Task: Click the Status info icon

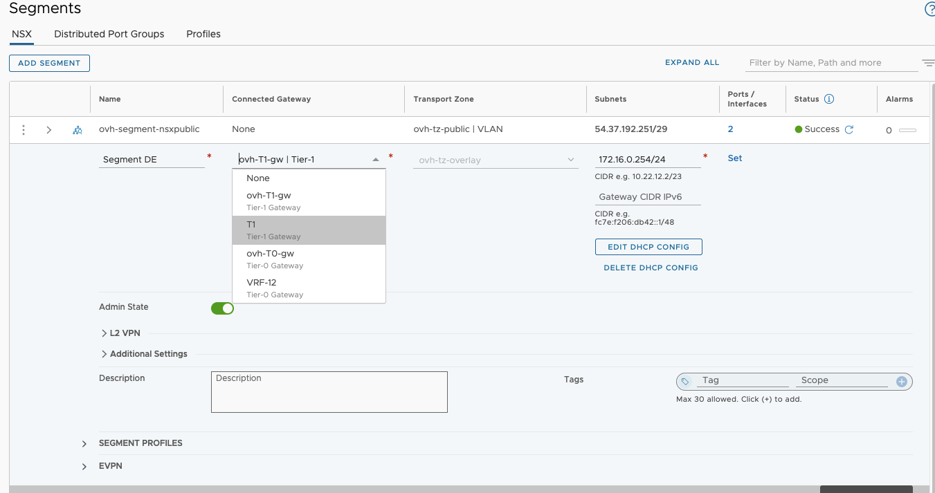Action: coord(829,99)
